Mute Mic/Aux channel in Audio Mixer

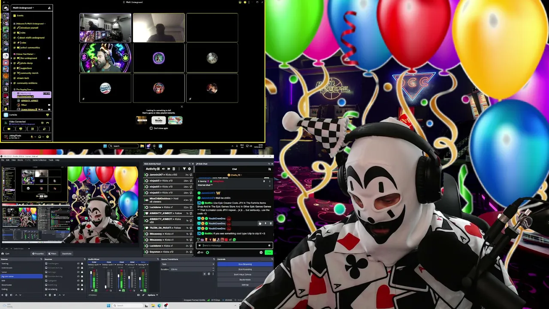coord(120,291)
